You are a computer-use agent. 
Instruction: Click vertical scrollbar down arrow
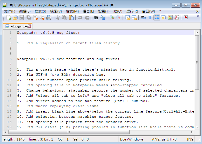pos(197,127)
